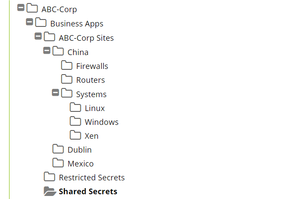Collapse the ABC-Corp root folder
The image size is (301, 199).
pyautogui.click(x=21, y=8)
